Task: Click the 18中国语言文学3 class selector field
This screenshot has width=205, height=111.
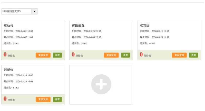Action: click(16, 11)
